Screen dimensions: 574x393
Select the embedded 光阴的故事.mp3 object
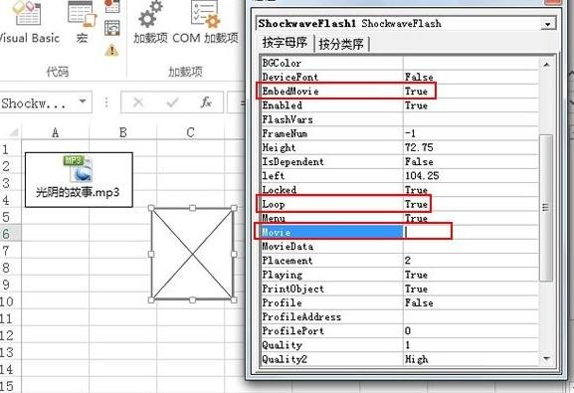coord(79,180)
